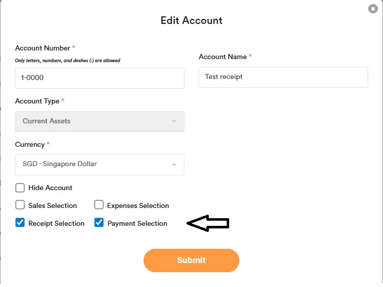This screenshot has width=383, height=287.
Task: Uncheck the Receipt Selection checkbox
Action: [x=20, y=223]
